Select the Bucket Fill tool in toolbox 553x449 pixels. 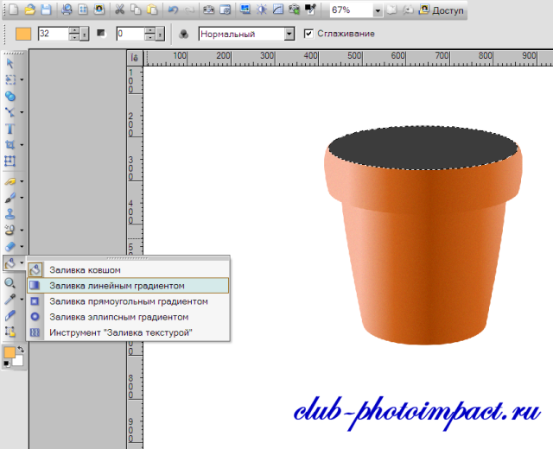tap(10, 262)
